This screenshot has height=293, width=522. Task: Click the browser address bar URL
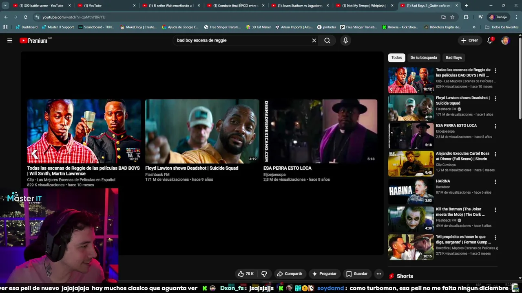coord(74,17)
